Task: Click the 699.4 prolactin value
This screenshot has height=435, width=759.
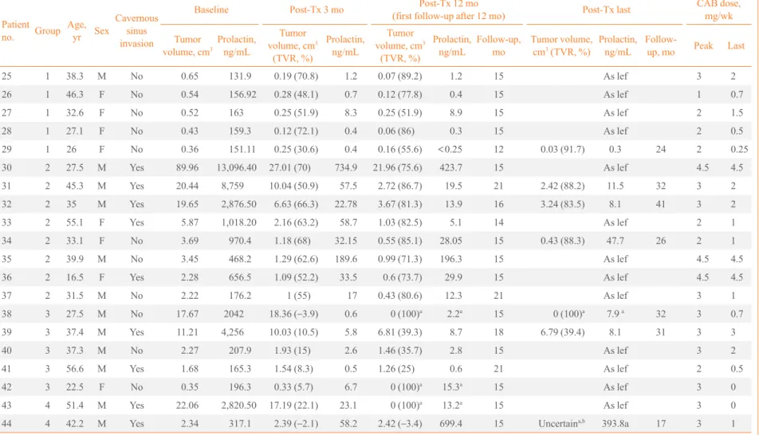Action: coord(450,423)
